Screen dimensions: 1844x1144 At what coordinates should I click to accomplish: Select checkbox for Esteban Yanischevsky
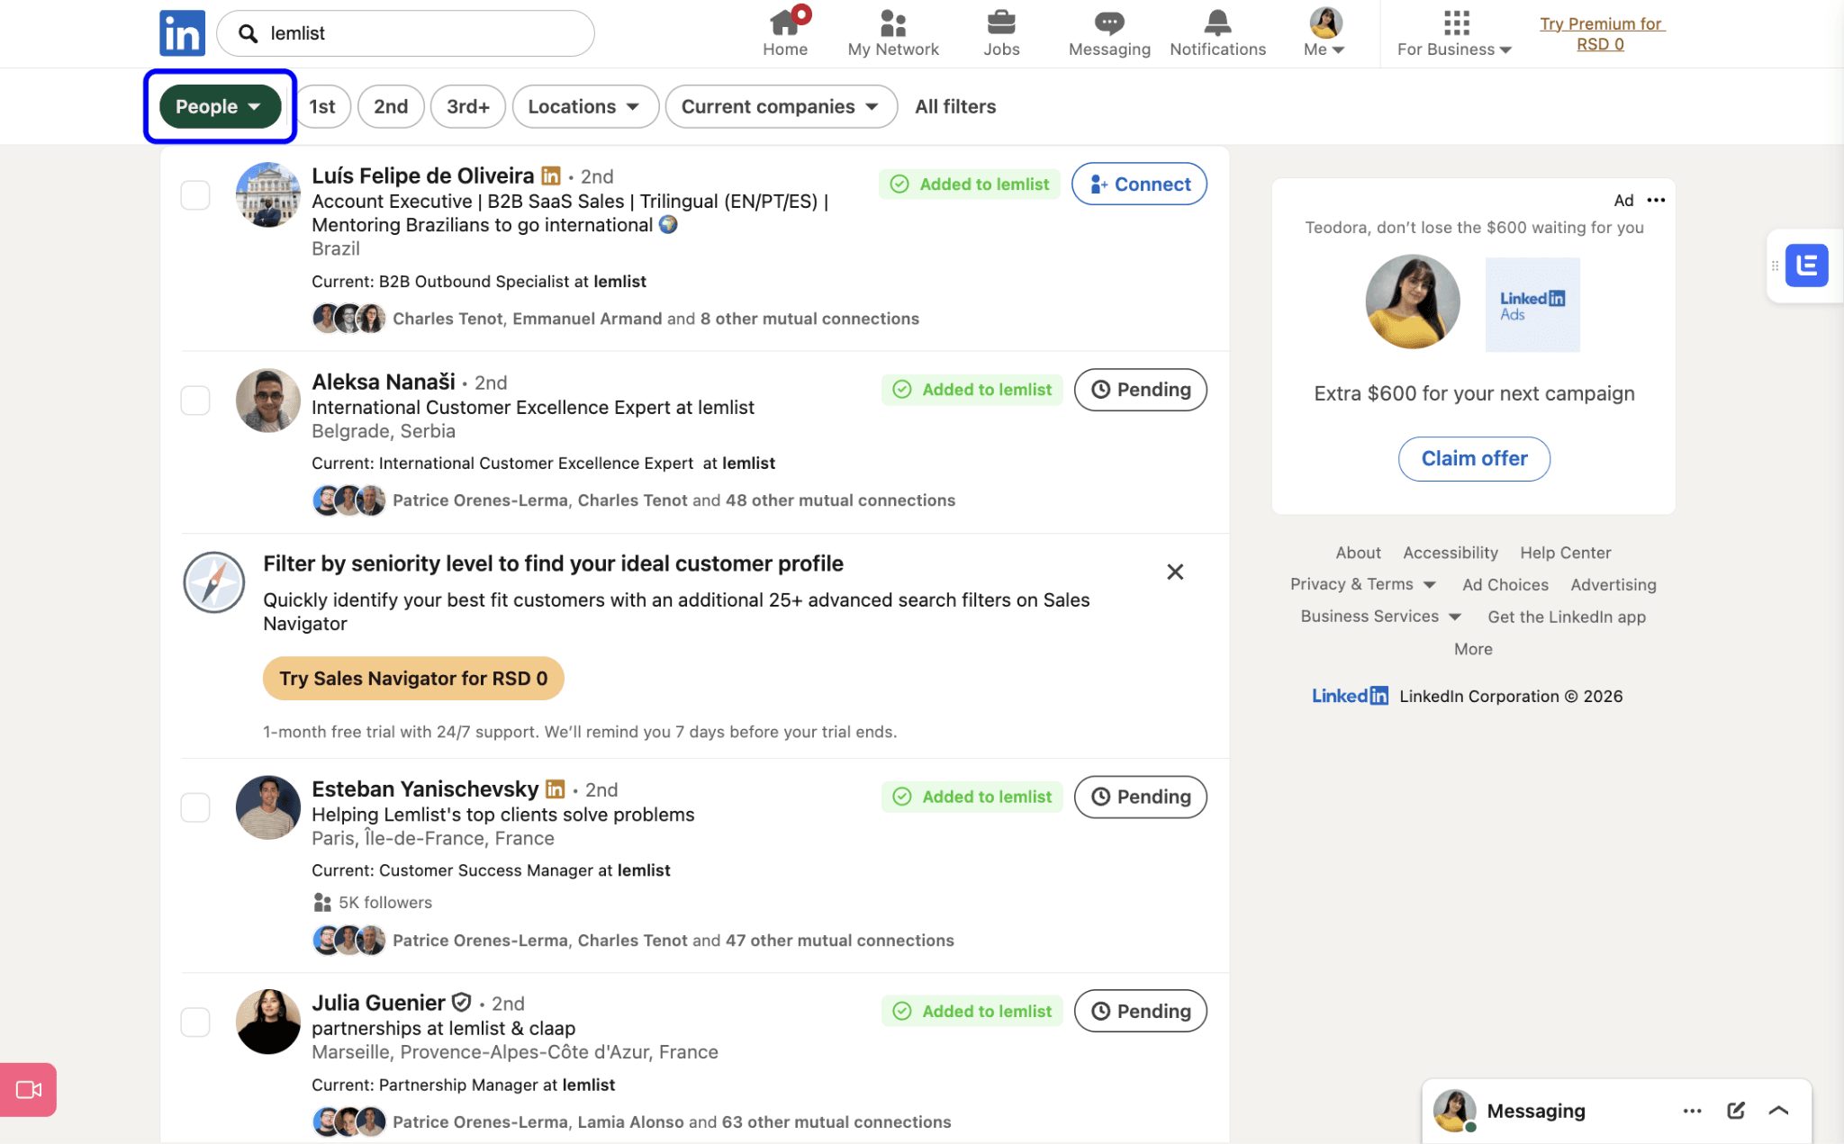(x=195, y=807)
